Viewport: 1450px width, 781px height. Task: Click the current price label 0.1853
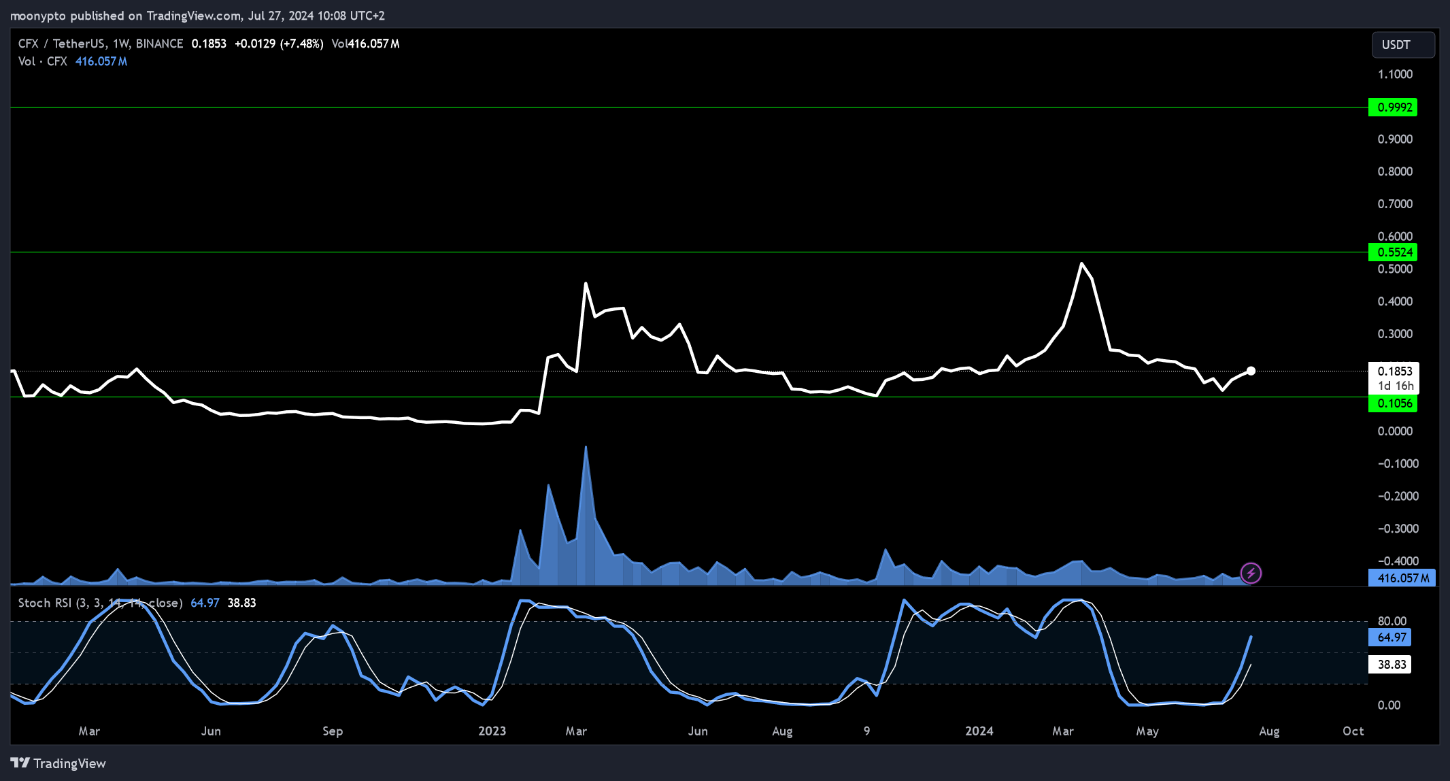[1394, 371]
